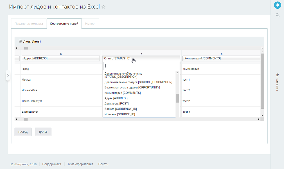Open the Тема оформления link
The width and height of the screenshot is (284, 169).
tap(81, 164)
